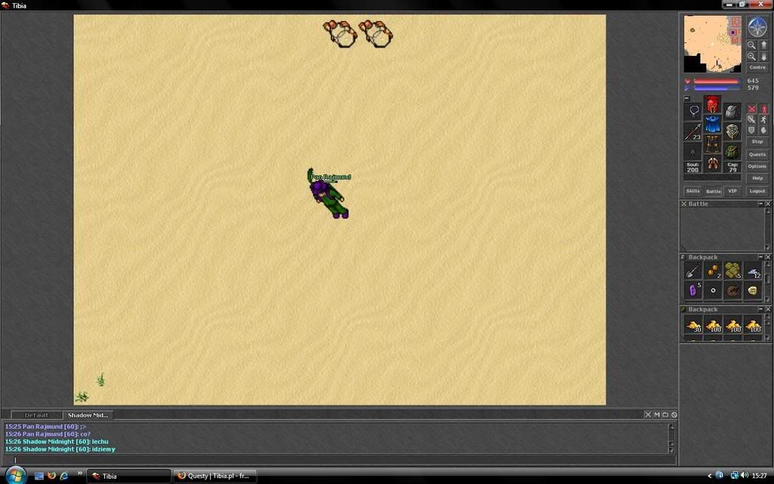Select the legs equipment slot
Screen dimensions: 774x484
point(712,144)
